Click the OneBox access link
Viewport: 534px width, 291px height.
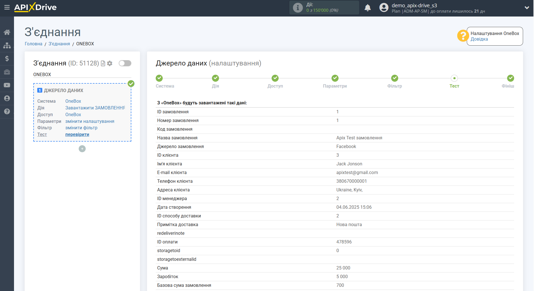pyautogui.click(x=73, y=114)
